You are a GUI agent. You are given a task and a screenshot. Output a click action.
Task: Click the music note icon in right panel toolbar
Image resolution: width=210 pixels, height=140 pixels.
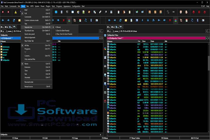(192, 20)
